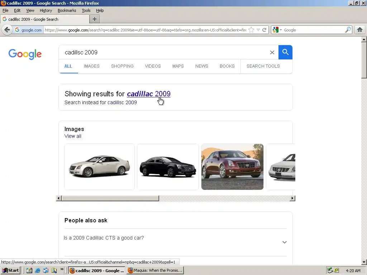This screenshot has width=367, height=275.
Task: Switch to the SHOPPING tab
Action: [123, 66]
